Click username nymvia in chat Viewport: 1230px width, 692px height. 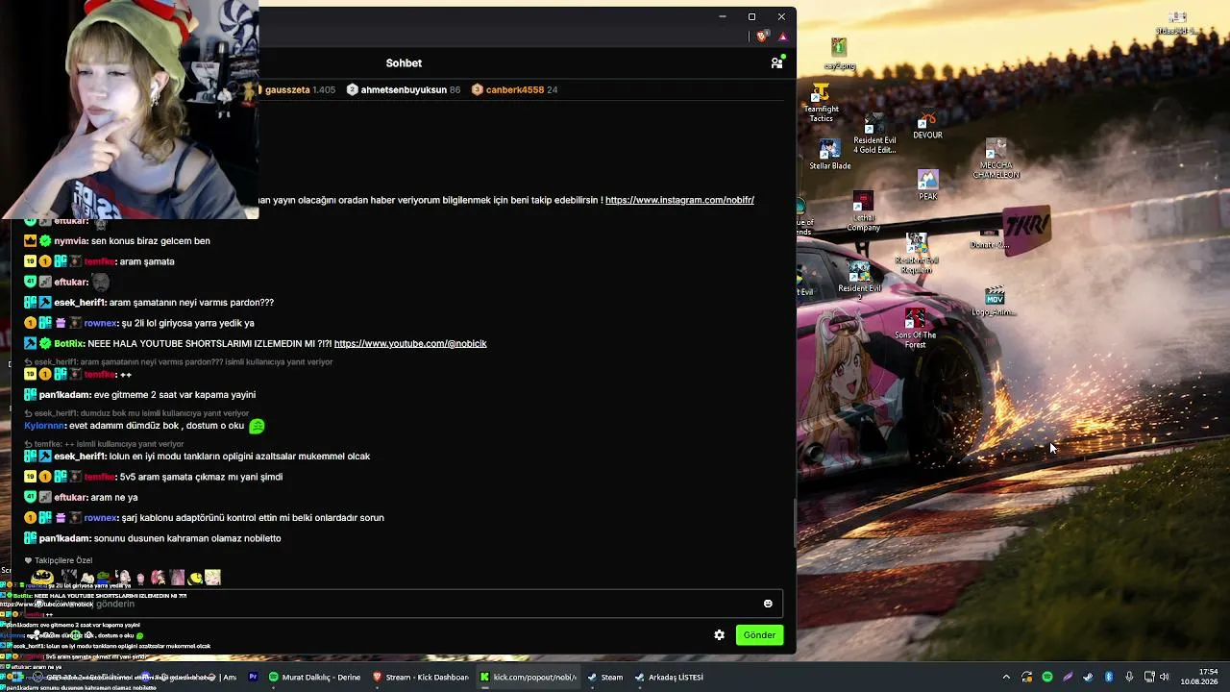71,240
